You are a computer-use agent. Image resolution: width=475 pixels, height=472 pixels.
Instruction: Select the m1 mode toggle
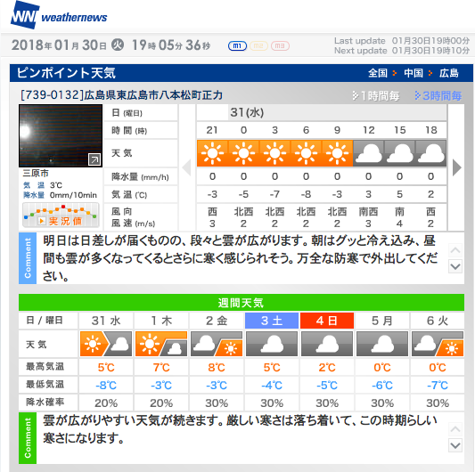237,46
